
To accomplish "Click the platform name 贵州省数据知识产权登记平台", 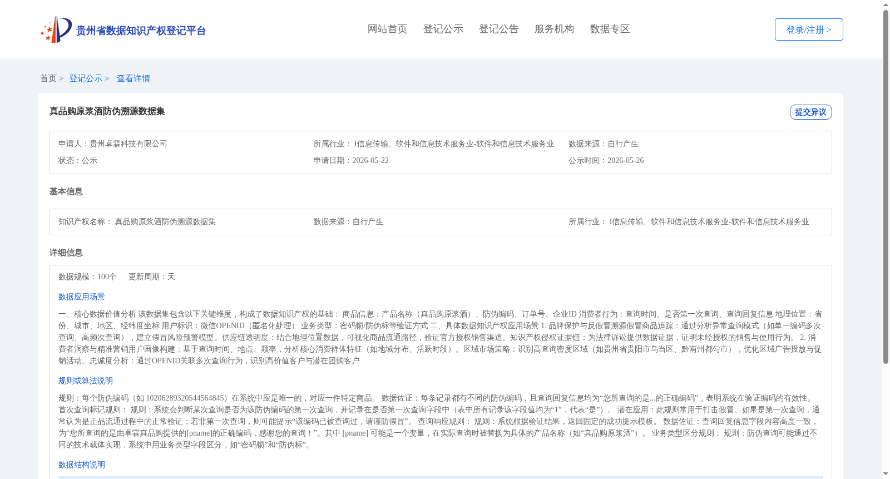I will pyautogui.click(x=141, y=31).
